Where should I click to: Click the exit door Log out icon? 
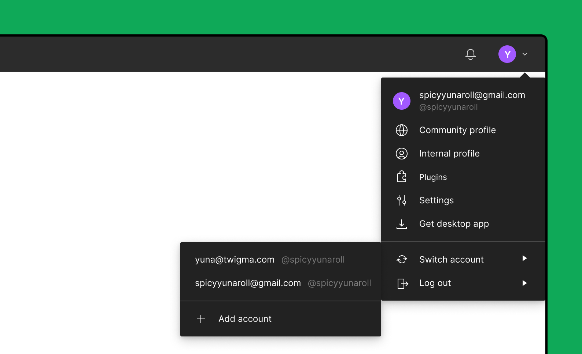tap(403, 283)
